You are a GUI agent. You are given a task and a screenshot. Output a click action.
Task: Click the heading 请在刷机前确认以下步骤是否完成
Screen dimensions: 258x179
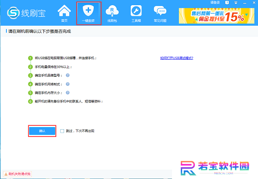pyautogui.click(x=40, y=31)
